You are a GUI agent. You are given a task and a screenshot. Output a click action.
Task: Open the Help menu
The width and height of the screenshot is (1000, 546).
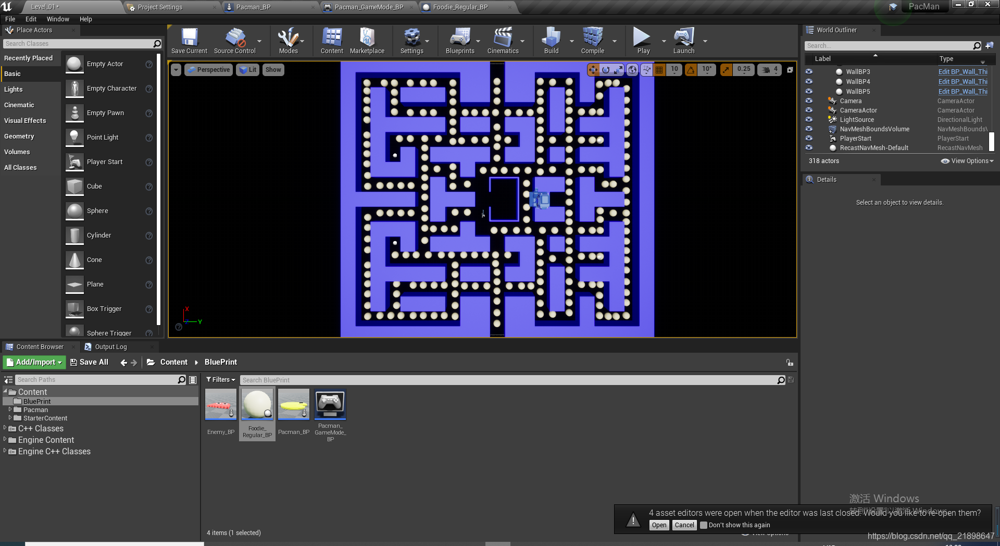[85, 19]
